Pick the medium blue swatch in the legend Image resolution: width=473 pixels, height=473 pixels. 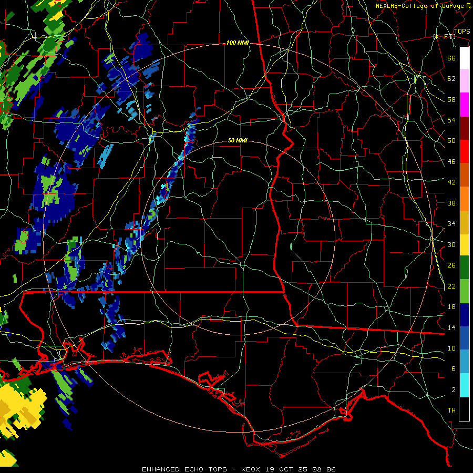click(464, 338)
